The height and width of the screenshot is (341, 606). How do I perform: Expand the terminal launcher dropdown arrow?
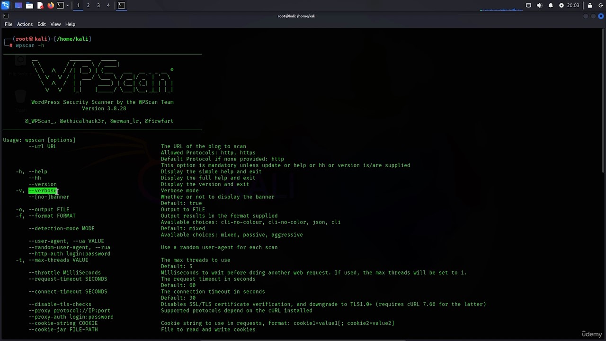coord(67,5)
